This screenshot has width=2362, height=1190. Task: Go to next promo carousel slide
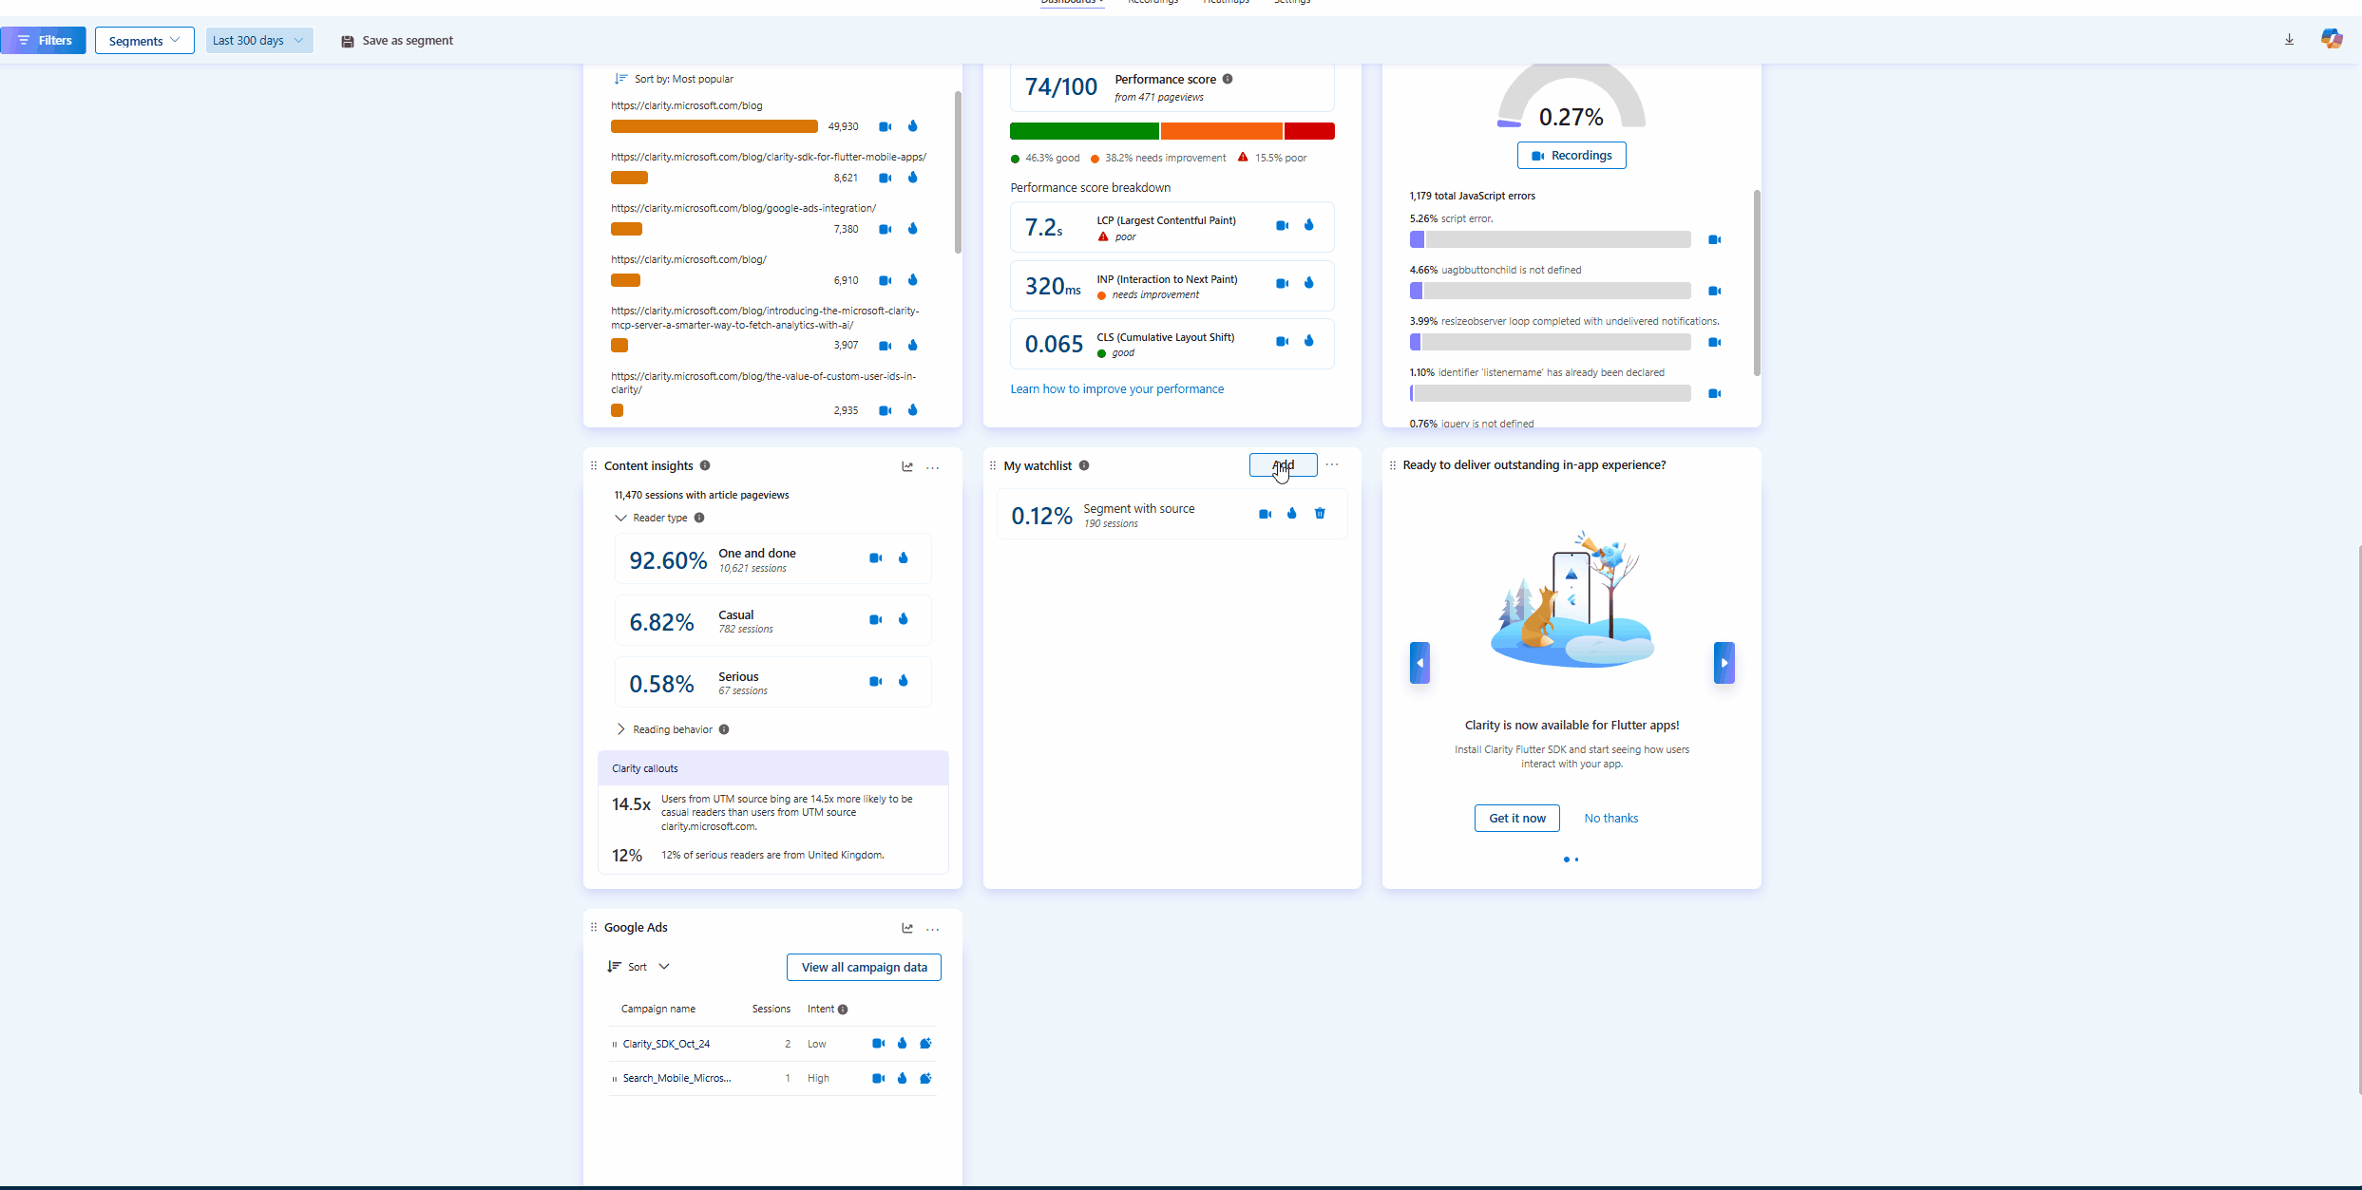(x=1724, y=663)
